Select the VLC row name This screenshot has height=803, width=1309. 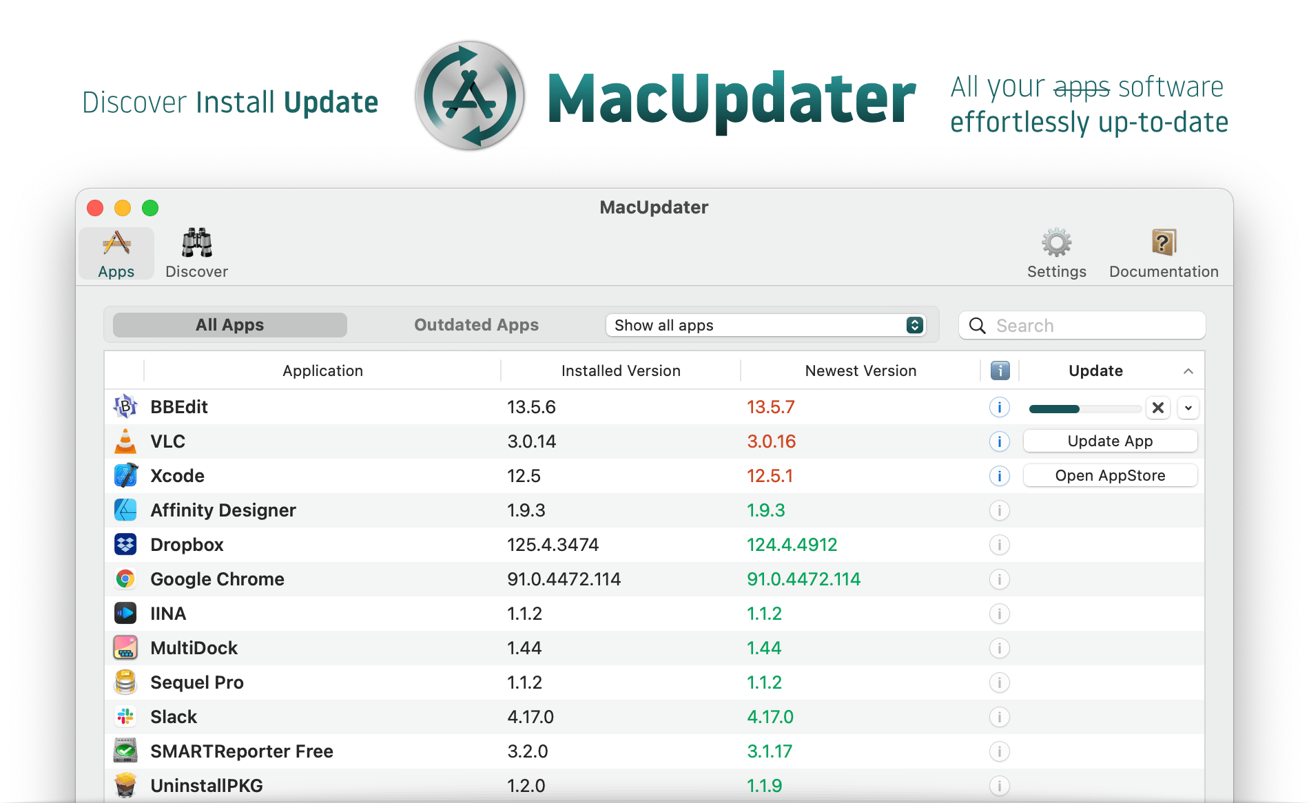(x=168, y=441)
